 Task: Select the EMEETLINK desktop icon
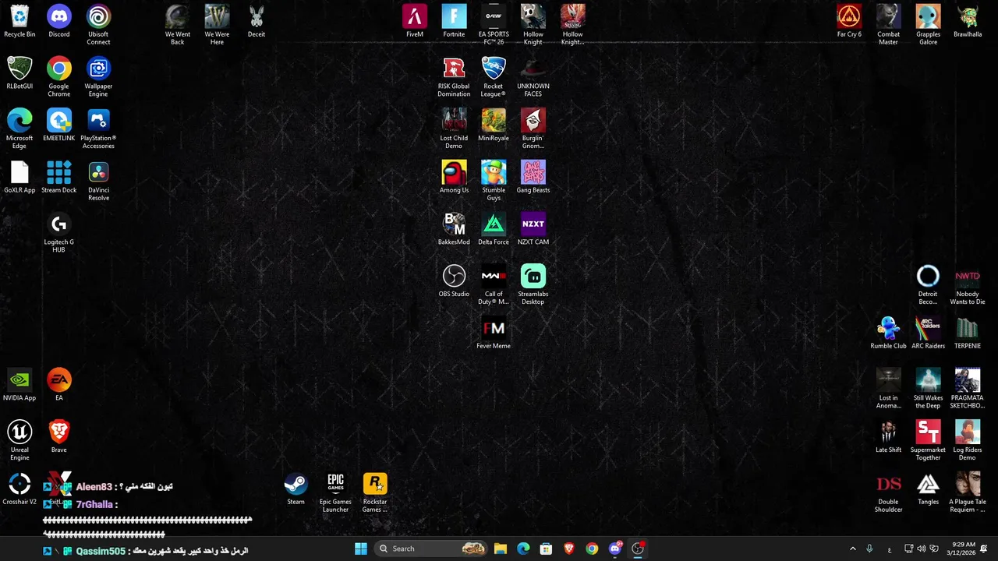pos(59,125)
